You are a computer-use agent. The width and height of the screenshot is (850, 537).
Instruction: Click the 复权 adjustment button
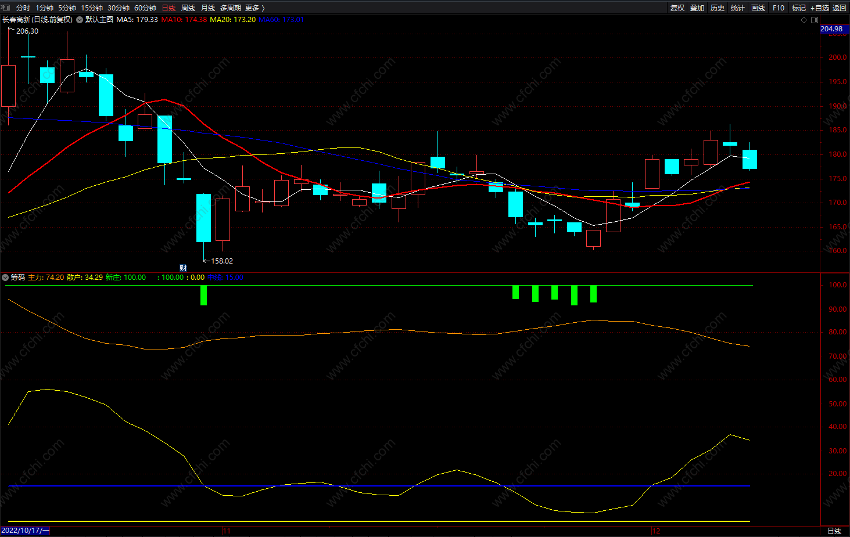(x=677, y=8)
